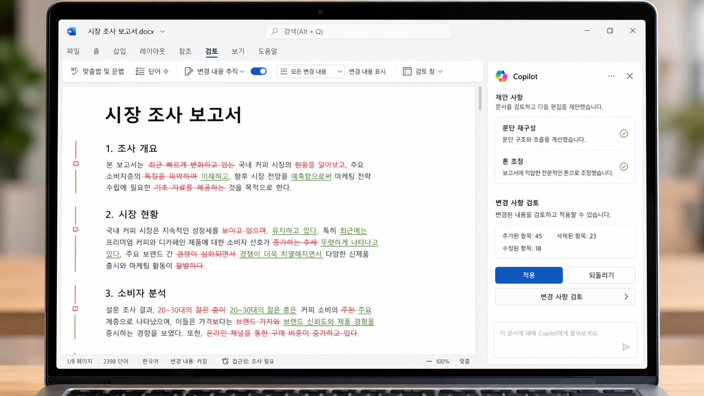Click the 100% zoom level
Image resolution: width=704 pixels, height=396 pixels.
click(442, 361)
